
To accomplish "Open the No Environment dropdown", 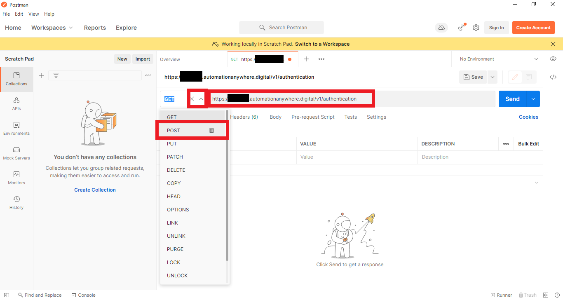I will point(499,59).
